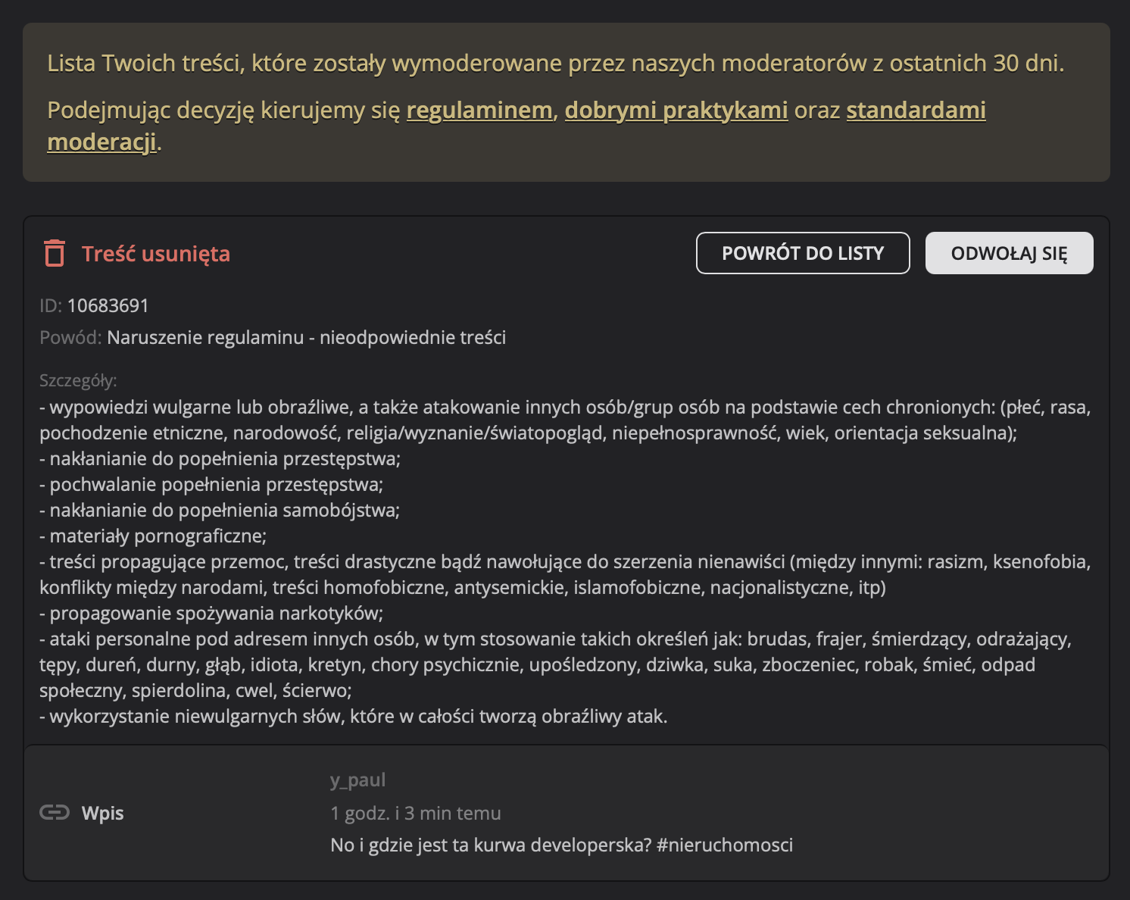This screenshot has height=900, width=1130.
Task: Click the ID number 10683691
Action: (x=108, y=305)
